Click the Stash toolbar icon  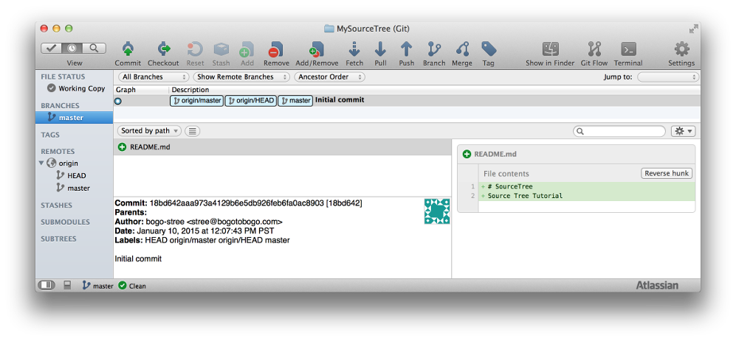221,49
